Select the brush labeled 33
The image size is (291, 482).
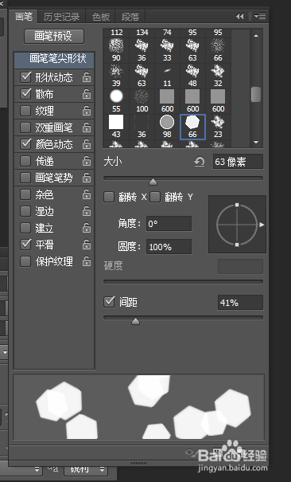click(167, 50)
